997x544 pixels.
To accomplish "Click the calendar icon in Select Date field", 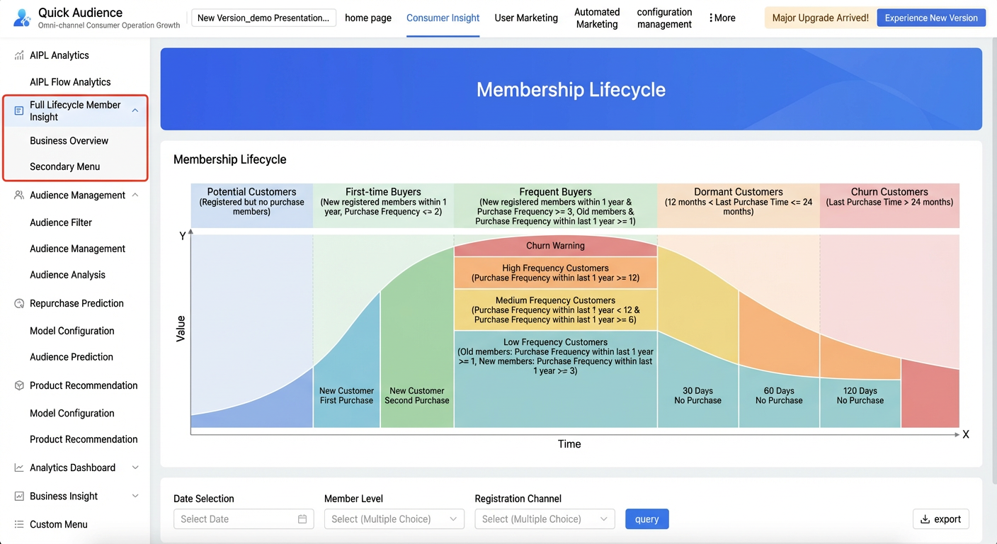I will click(x=302, y=519).
